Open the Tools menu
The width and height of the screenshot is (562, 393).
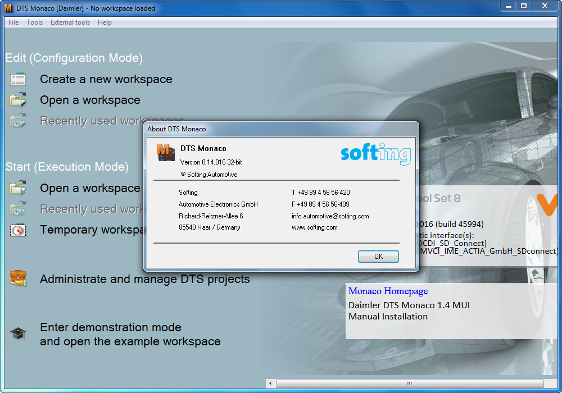pos(34,22)
